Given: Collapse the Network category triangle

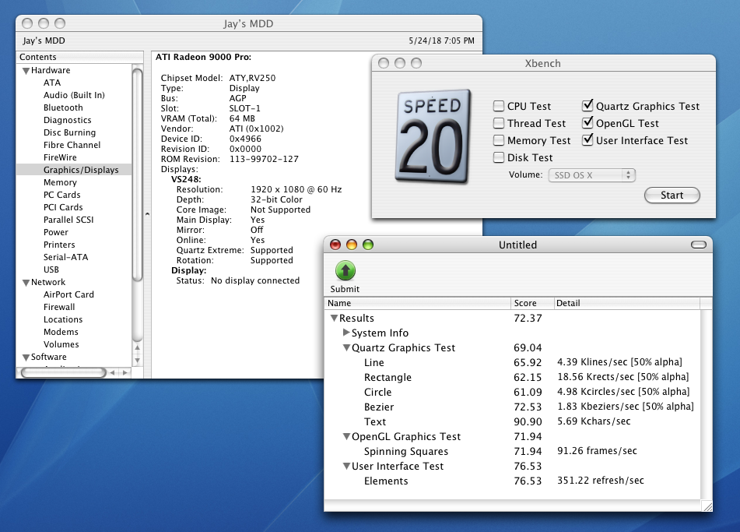Looking at the screenshot, I should 26,283.
